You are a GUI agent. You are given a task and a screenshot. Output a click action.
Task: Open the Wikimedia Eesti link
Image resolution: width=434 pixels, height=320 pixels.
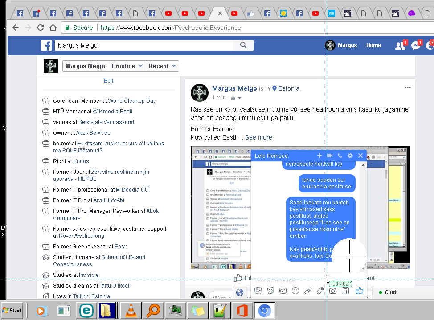(x=112, y=111)
